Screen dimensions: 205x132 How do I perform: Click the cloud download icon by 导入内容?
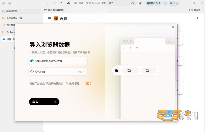(x=32, y=72)
